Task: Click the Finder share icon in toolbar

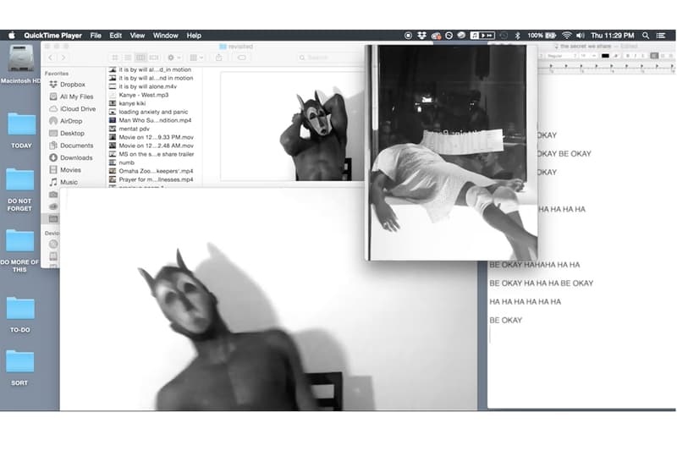Action: 217,58
